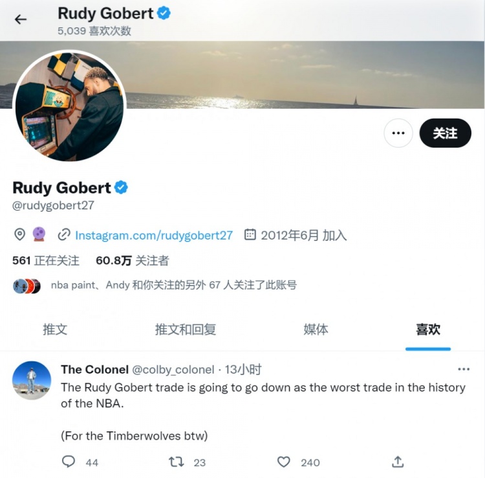Screen dimensions: 485x478
Task: Retweet The Colonel's tweet
Action: pyautogui.click(x=177, y=462)
